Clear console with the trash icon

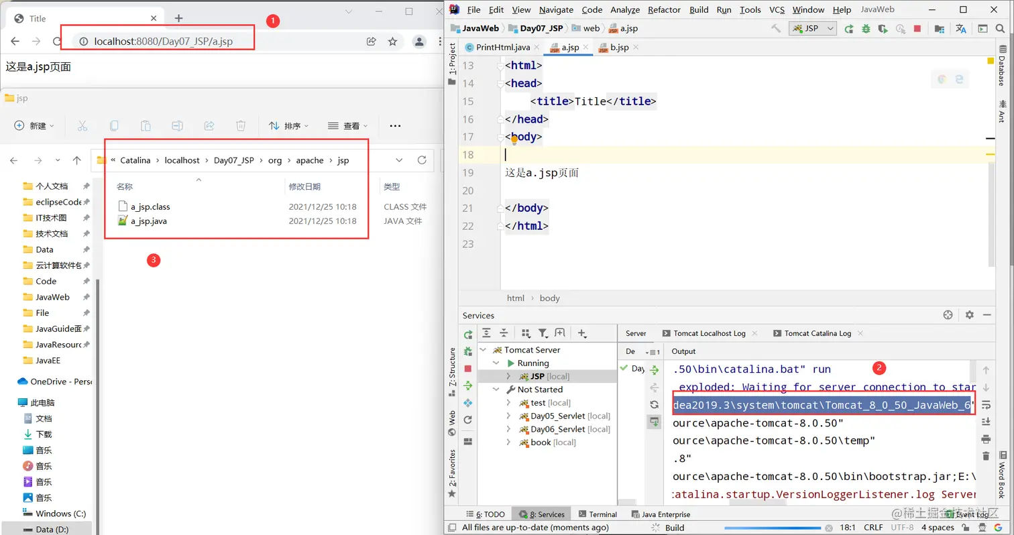pyautogui.click(x=986, y=456)
